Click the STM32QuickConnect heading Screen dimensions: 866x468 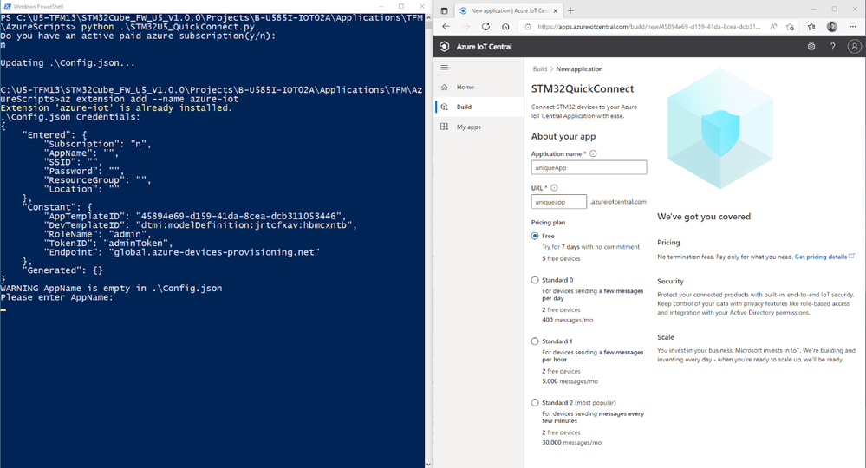point(583,89)
